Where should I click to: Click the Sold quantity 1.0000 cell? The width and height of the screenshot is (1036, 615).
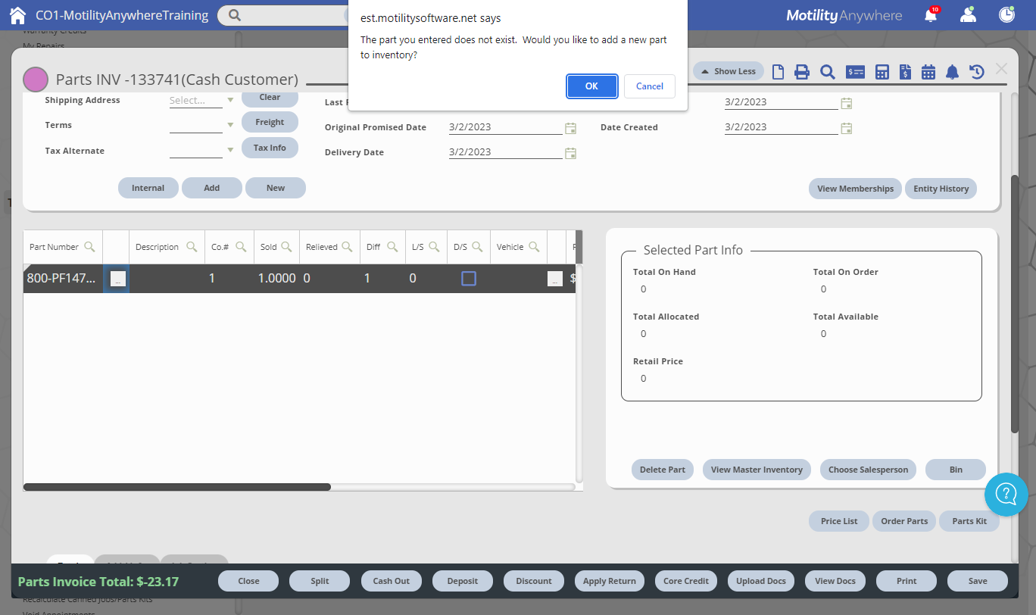276,279
